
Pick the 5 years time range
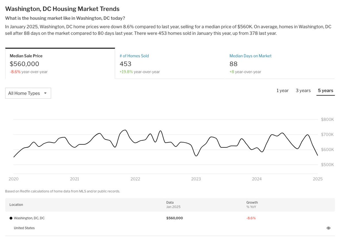(x=325, y=91)
